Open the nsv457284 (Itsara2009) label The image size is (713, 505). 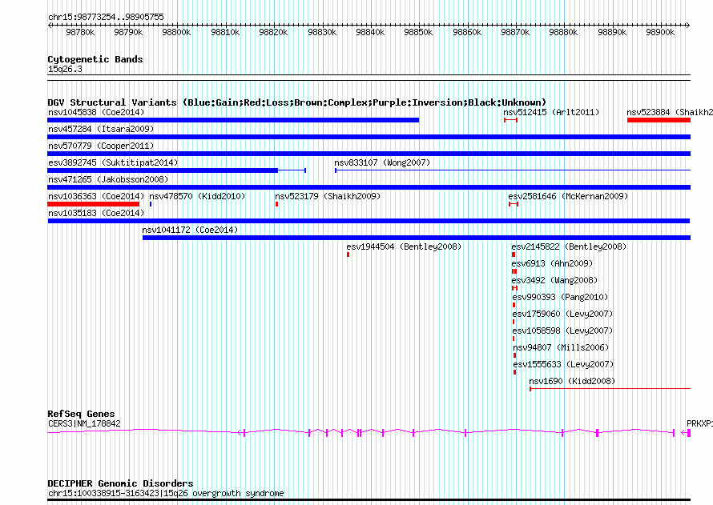101,129
